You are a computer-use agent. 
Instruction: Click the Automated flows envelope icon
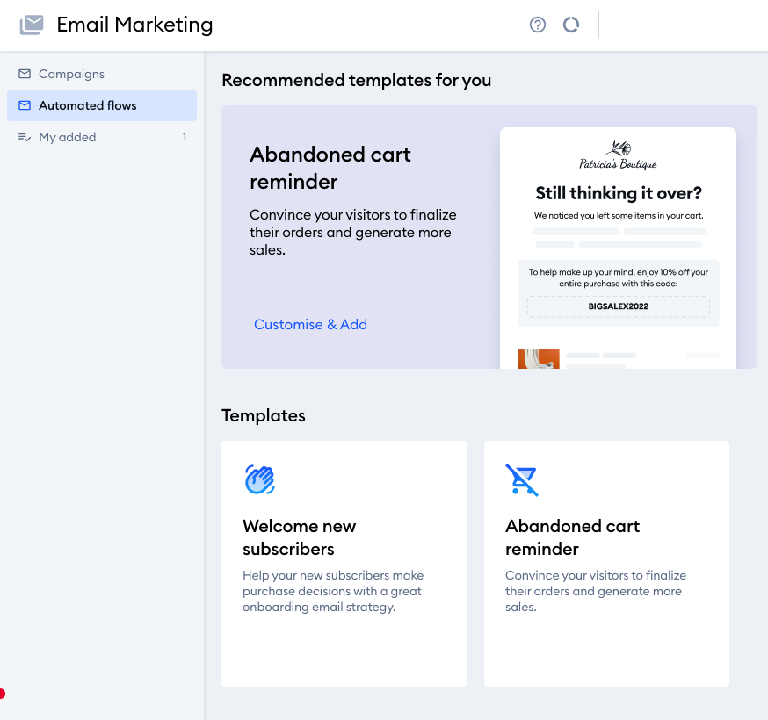click(25, 105)
